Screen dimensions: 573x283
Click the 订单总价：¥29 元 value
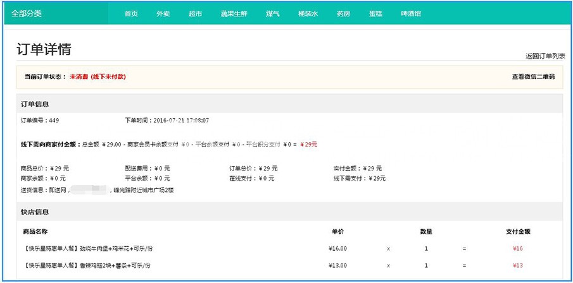point(254,169)
